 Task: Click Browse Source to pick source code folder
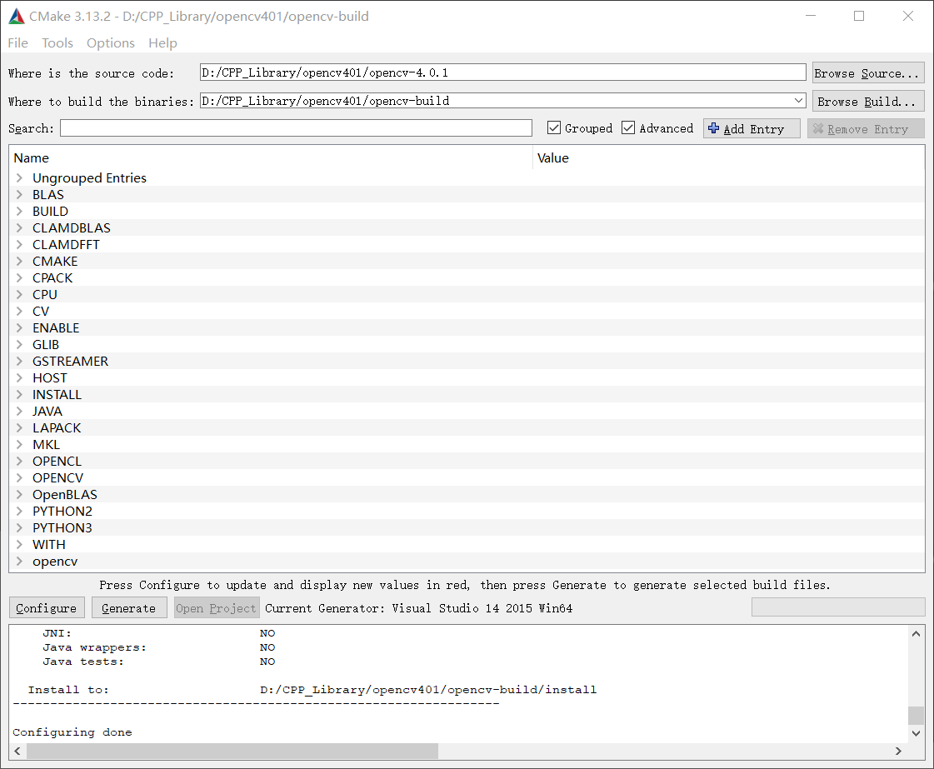tap(868, 72)
